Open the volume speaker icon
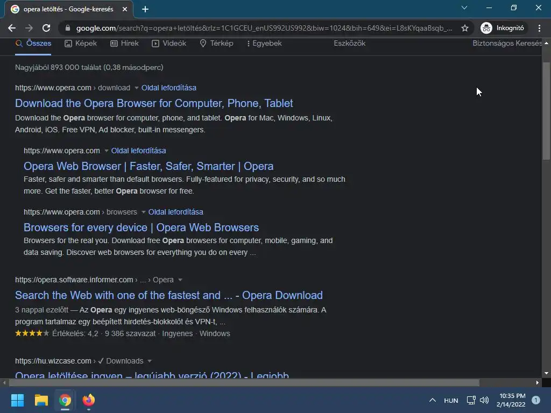Viewport: 551px width, 413px height. tap(484, 400)
